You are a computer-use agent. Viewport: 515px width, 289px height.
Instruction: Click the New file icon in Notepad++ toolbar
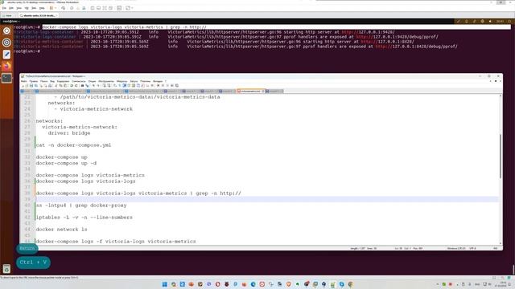(x=23, y=86)
